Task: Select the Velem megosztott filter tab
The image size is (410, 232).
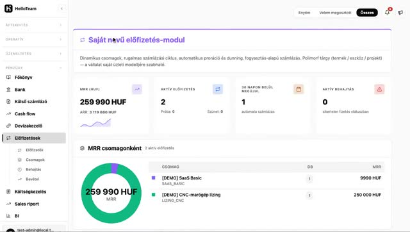Action: tap(335, 13)
